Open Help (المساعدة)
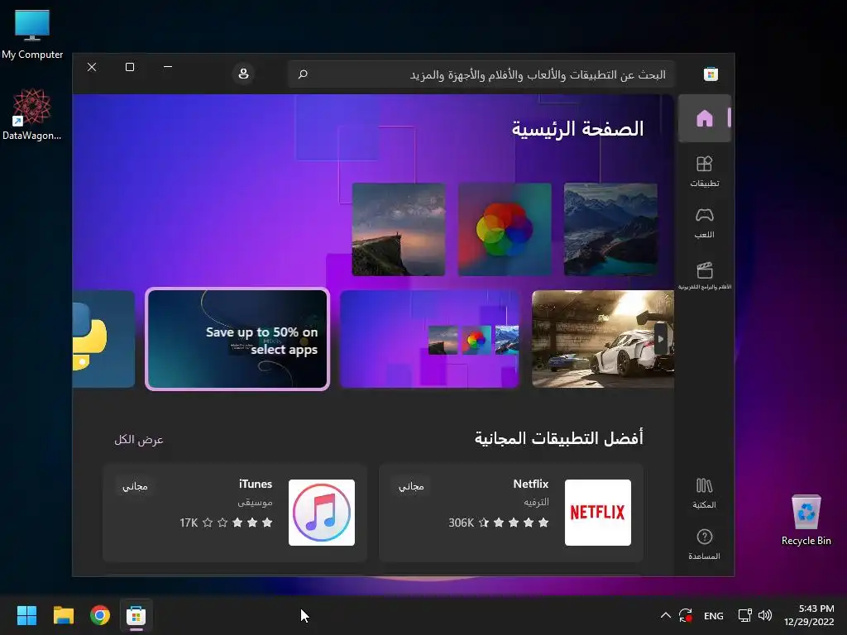This screenshot has height=635, width=847. pyautogui.click(x=705, y=544)
